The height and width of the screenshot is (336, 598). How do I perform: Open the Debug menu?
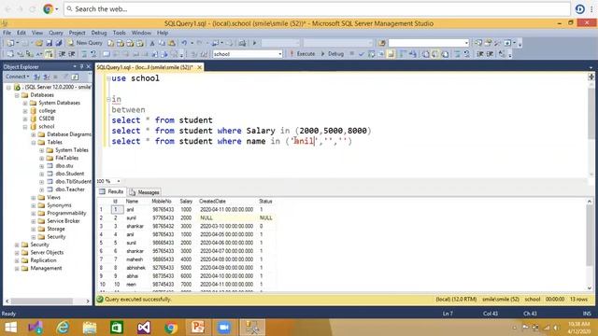tap(99, 33)
